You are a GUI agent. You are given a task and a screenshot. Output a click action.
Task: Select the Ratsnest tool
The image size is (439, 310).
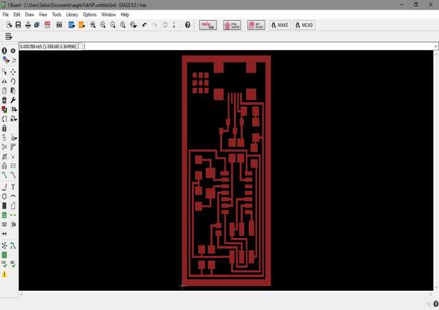(x=4, y=246)
